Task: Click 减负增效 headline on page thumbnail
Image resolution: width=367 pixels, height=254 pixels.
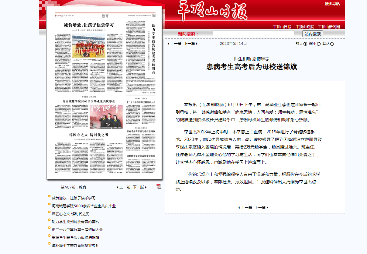Action: point(88,25)
